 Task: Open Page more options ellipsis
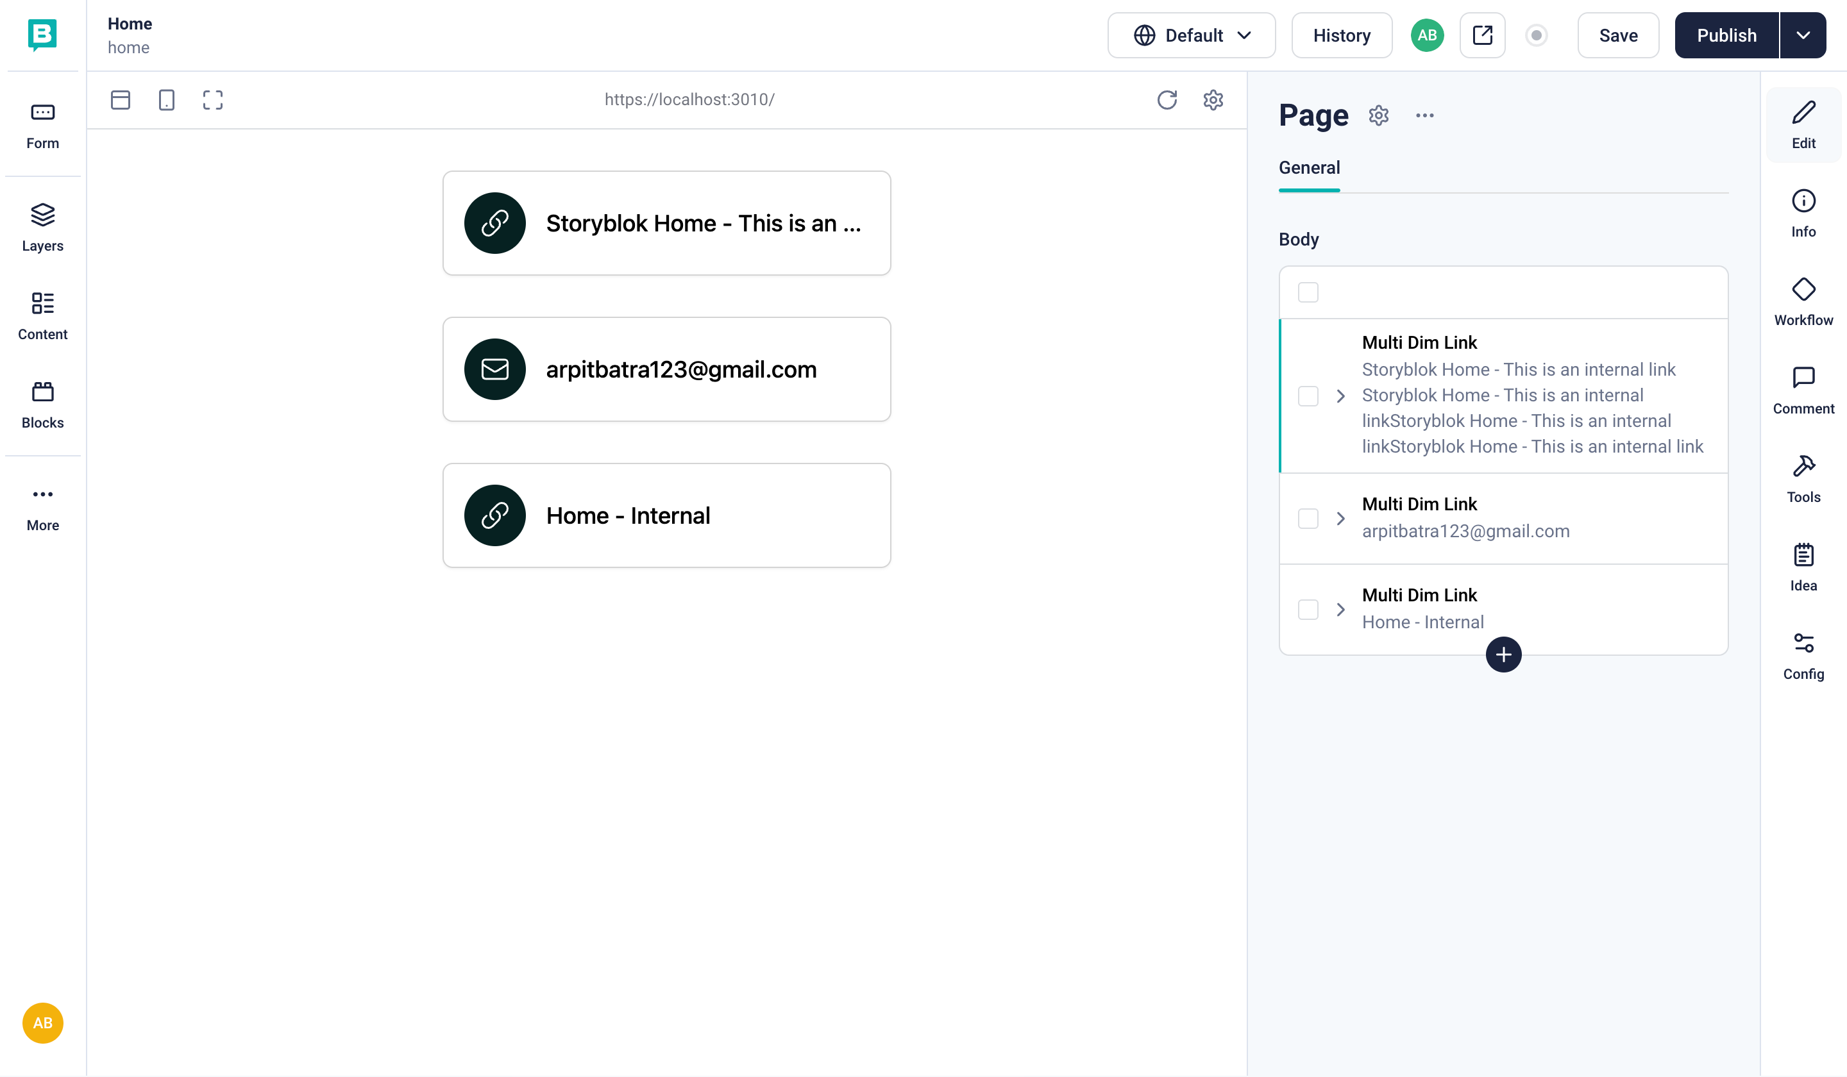click(x=1425, y=116)
